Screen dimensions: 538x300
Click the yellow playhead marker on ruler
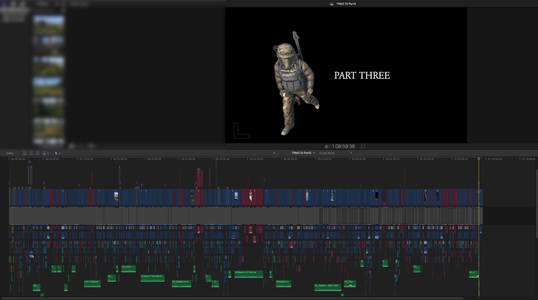coord(479,159)
